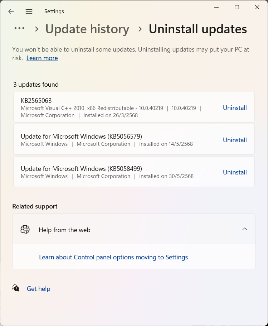Uninstall update KB5058499
The height and width of the screenshot is (326, 268).
(x=235, y=172)
